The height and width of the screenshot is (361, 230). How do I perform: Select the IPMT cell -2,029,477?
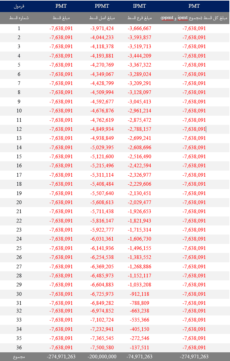(x=139, y=202)
